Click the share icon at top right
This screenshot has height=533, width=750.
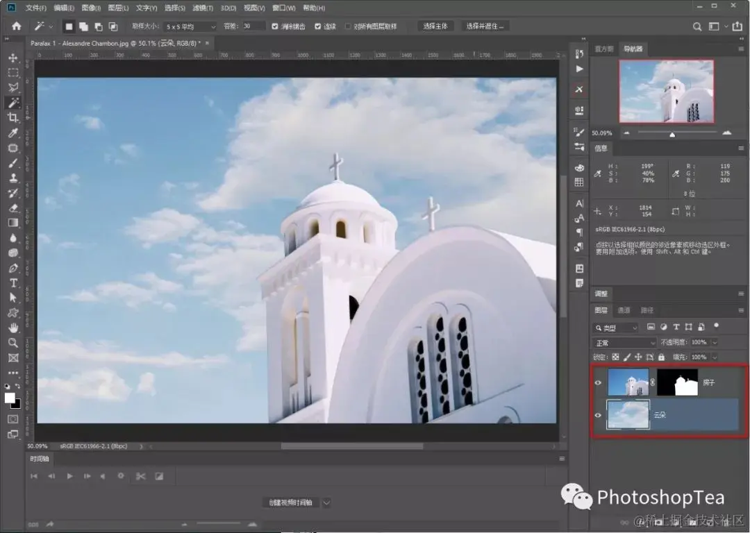click(x=737, y=27)
